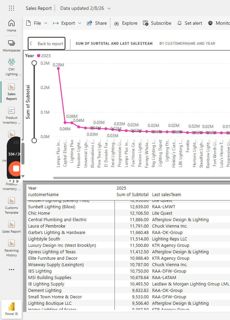Select the Central Plumbing and Electric row
Image resolution: width=230 pixels, height=320 pixels.
click(x=129, y=219)
